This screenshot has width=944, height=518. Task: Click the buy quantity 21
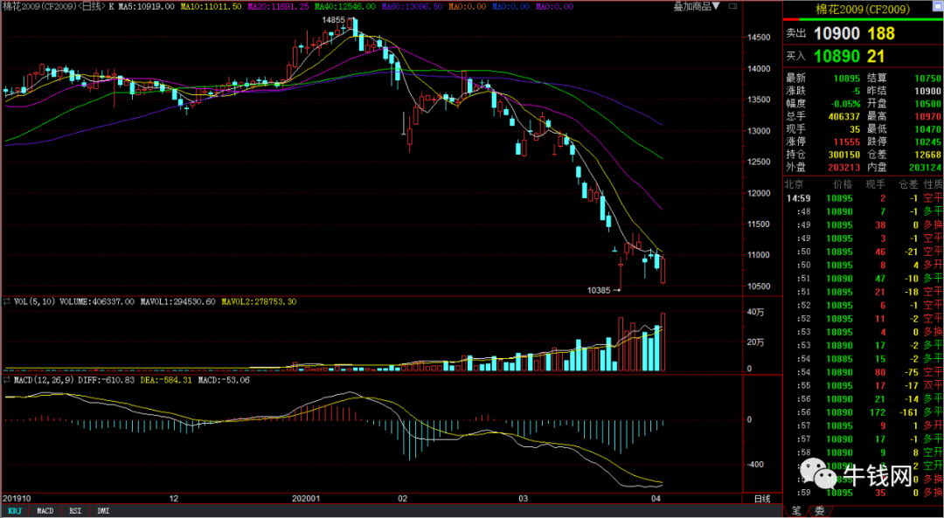(875, 57)
